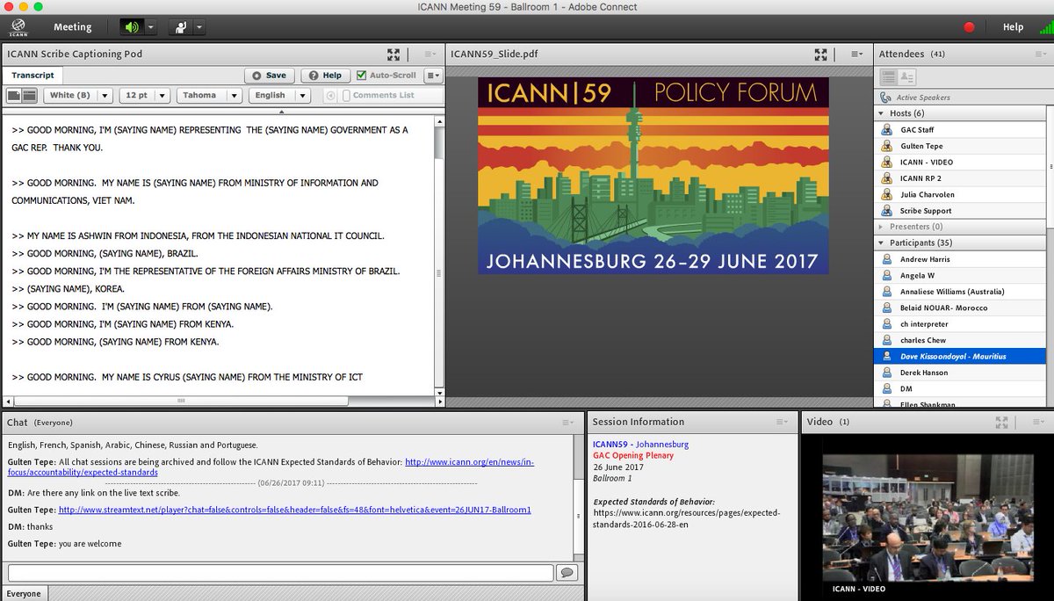The image size is (1054, 601).
Task: Select participant charles Chew
Action: click(x=960, y=340)
